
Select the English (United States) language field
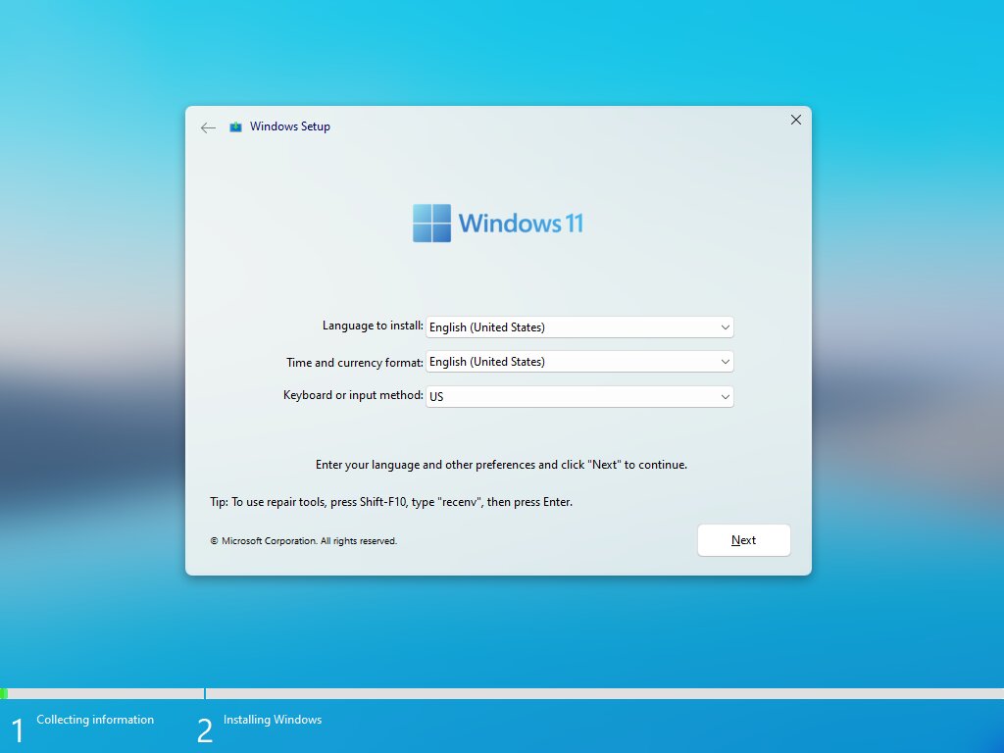(579, 327)
